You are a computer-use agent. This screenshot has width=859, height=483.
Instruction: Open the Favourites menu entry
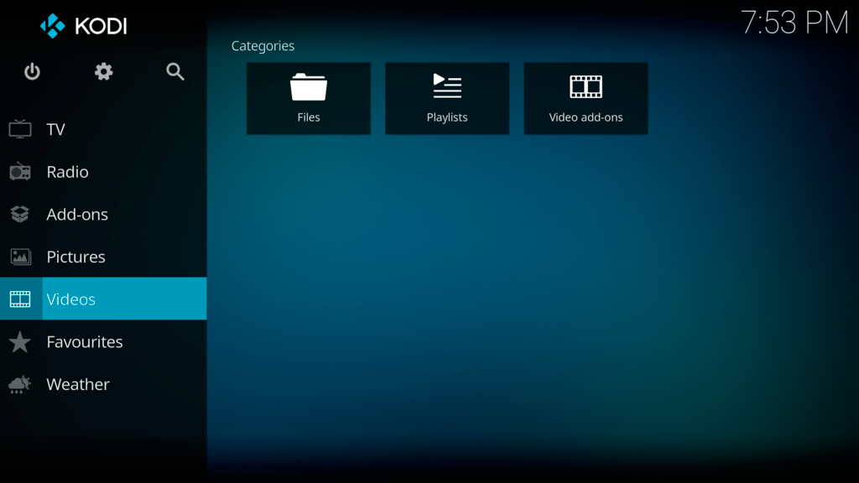click(x=84, y=342)
